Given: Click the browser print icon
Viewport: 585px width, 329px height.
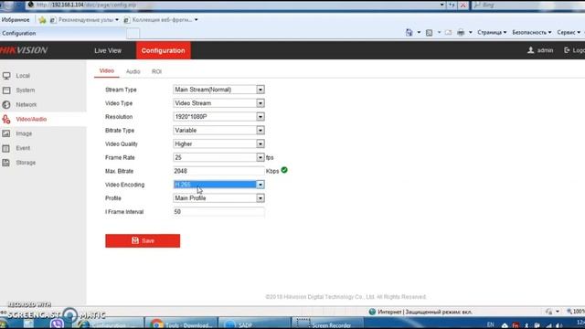Looking at the screenshot, I should pos(461,33).
